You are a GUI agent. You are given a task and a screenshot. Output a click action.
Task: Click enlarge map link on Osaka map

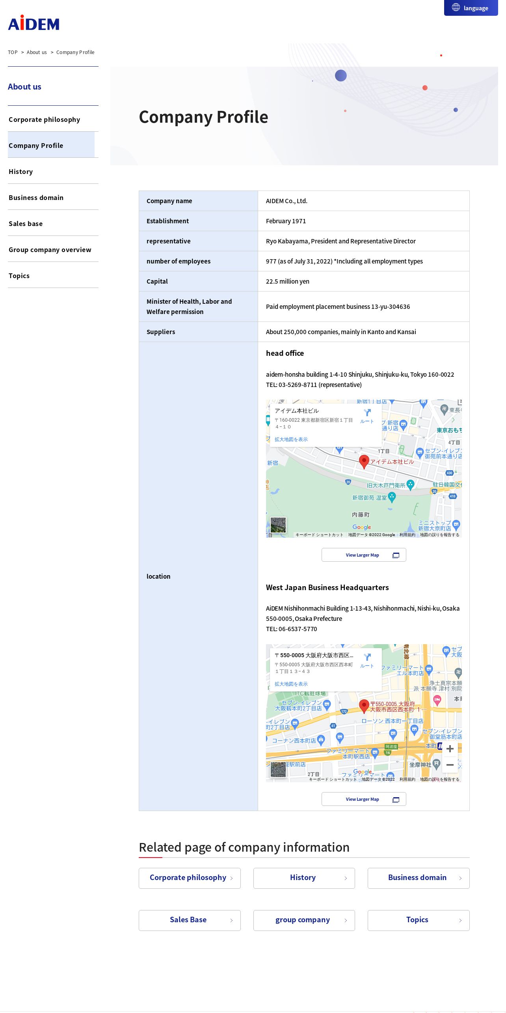tap(291, 684)
